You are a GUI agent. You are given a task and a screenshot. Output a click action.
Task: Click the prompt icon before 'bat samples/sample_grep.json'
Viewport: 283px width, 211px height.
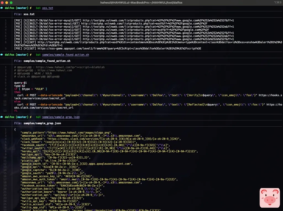[2, 117]
